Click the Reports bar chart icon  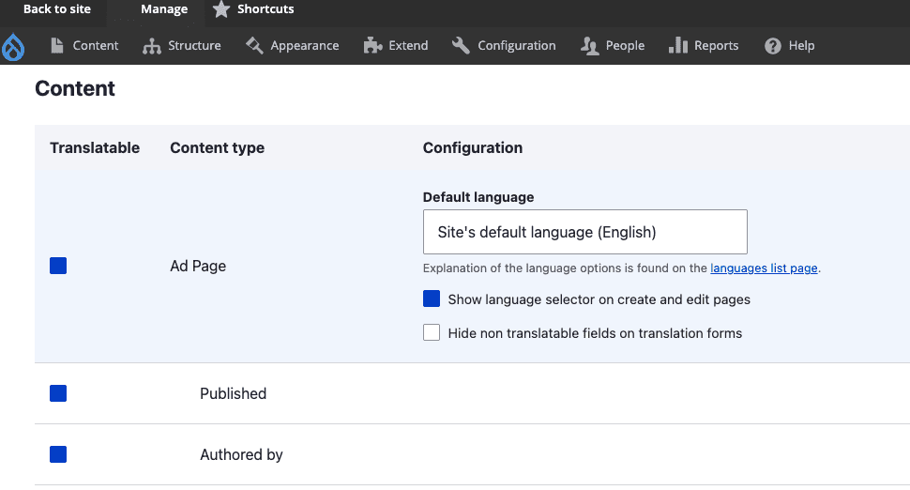(678, 46)
